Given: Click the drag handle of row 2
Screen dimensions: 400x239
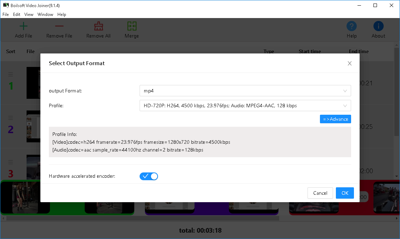Looking at the screenshot, I should (x=11, y=118).
